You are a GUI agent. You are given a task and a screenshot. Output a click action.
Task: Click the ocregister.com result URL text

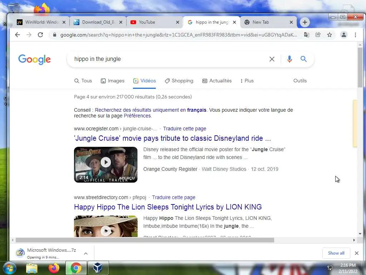(115, 129)
